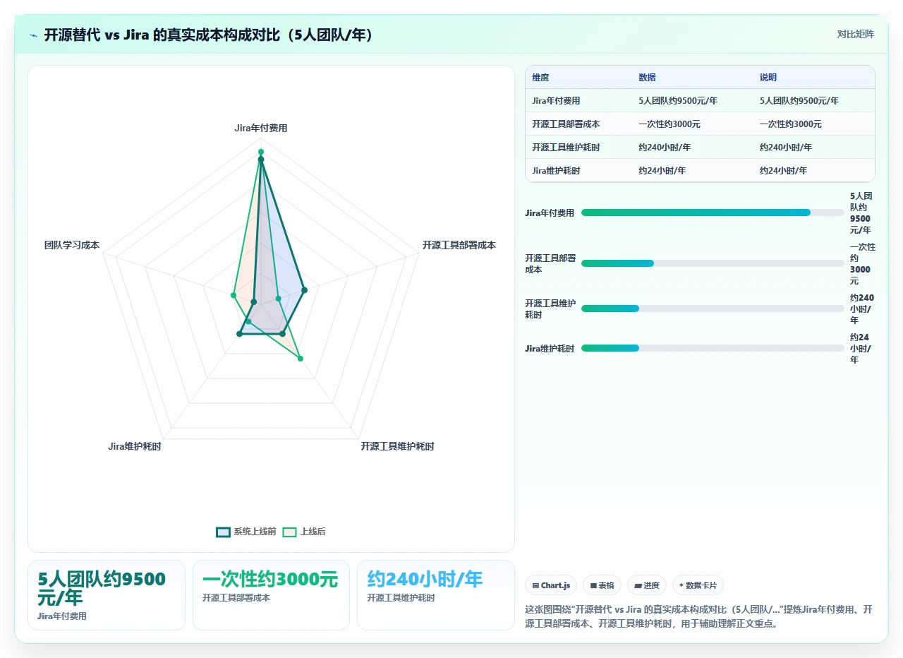Click 5人团队约9500元/年 in the table's 说明 column
Screen dimensions: 903x658
[x=799, y=101]
